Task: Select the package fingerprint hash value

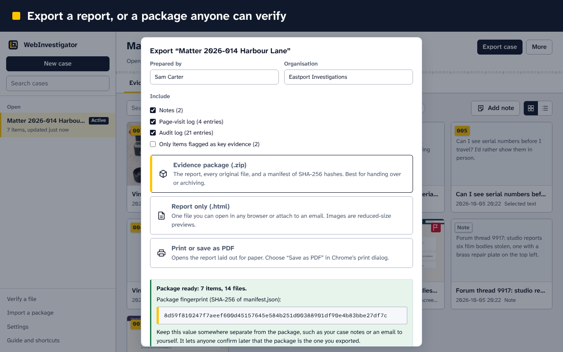Action: point(275,315)
